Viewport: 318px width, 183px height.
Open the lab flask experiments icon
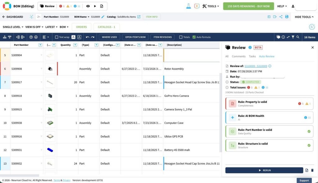point(189,6)
